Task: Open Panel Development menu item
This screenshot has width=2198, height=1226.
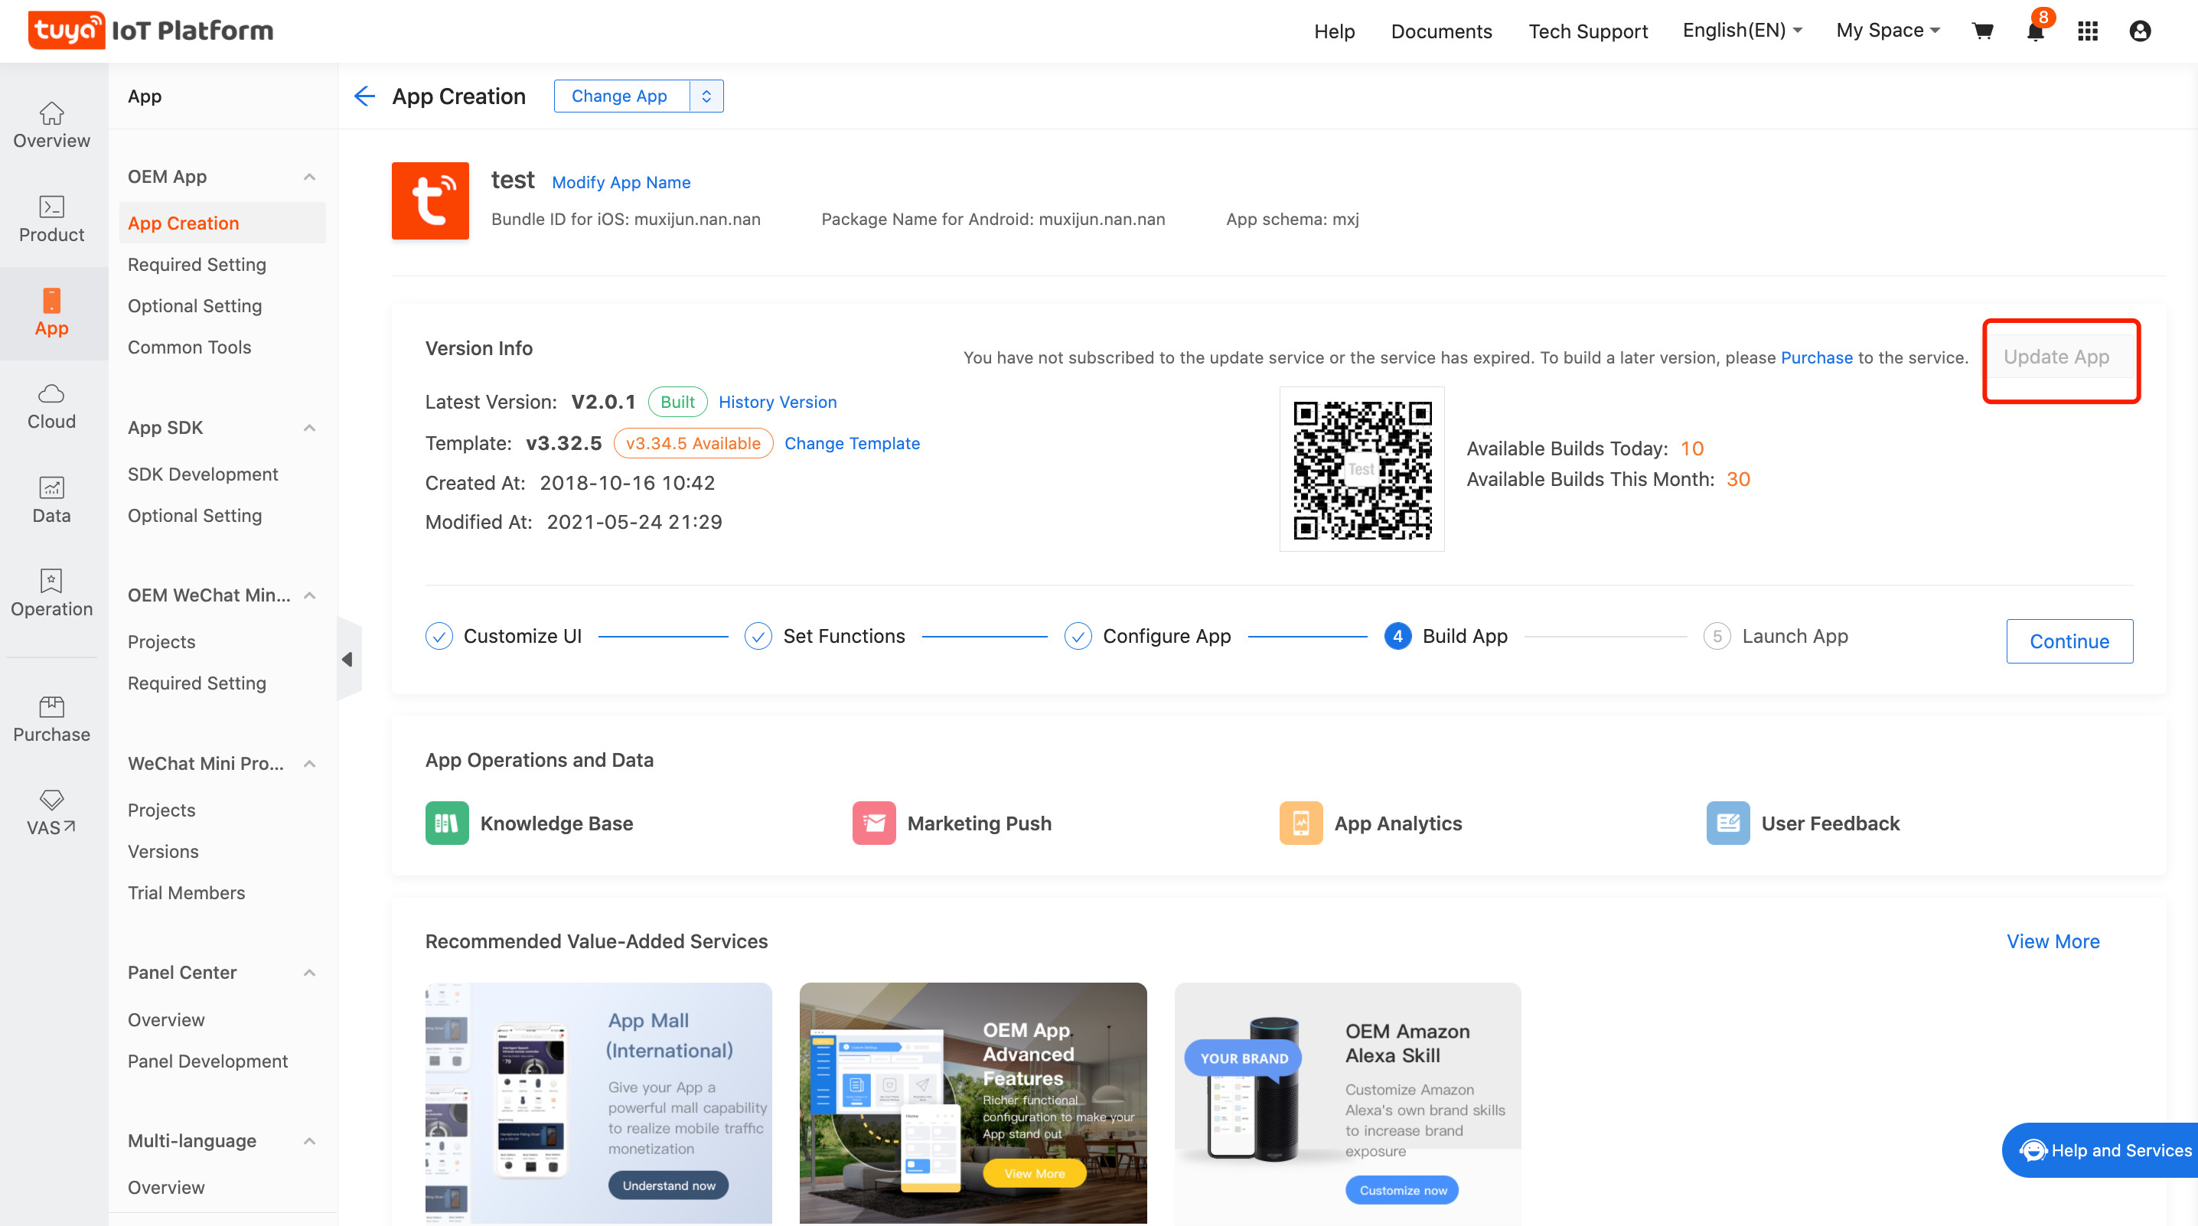Action: click(207, 1061)
